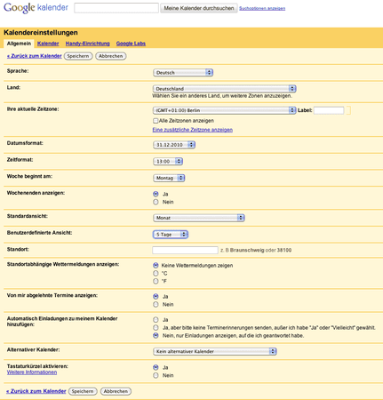Click the Ihre aktuelle Zeitzone label
The image size is (383, 400).
tap(33, 109)
